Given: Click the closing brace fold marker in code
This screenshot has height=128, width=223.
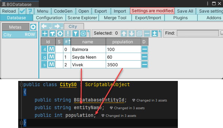Looking at the screenshot, I should point(21,122).
